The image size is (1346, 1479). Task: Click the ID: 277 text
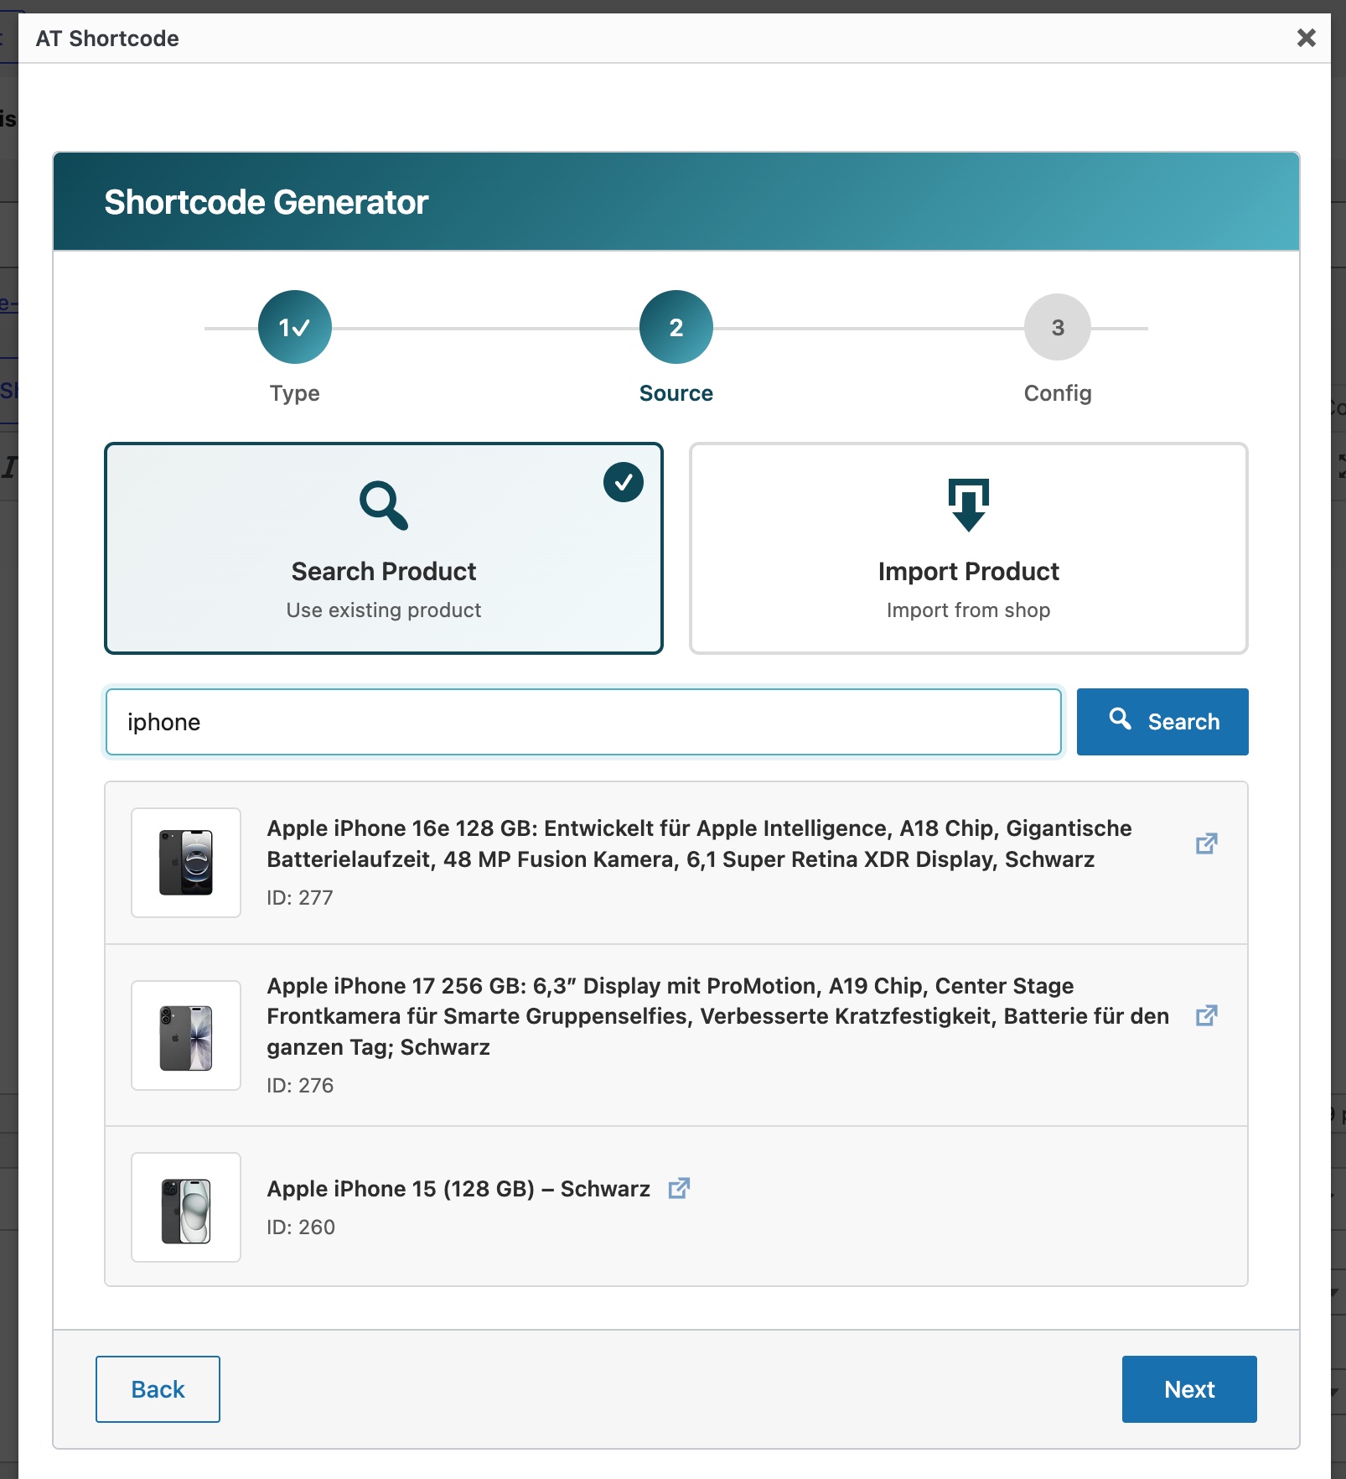click(300, 897)
